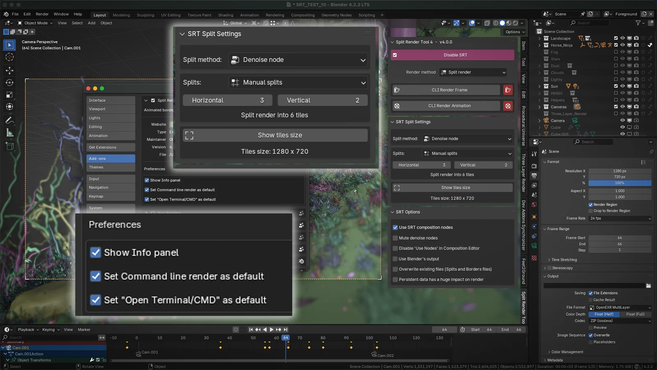
Task: Expand the Cameras collection in the outliner
Action: pyautogui.click(x=540, y=107)
